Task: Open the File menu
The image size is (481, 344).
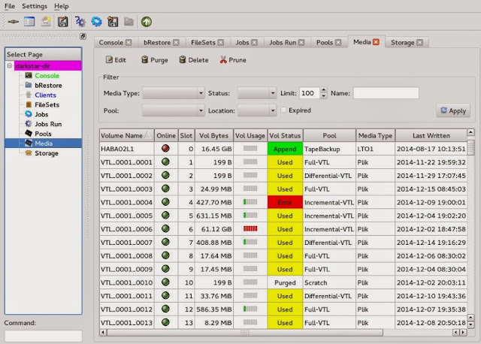Action: (10, 6)
